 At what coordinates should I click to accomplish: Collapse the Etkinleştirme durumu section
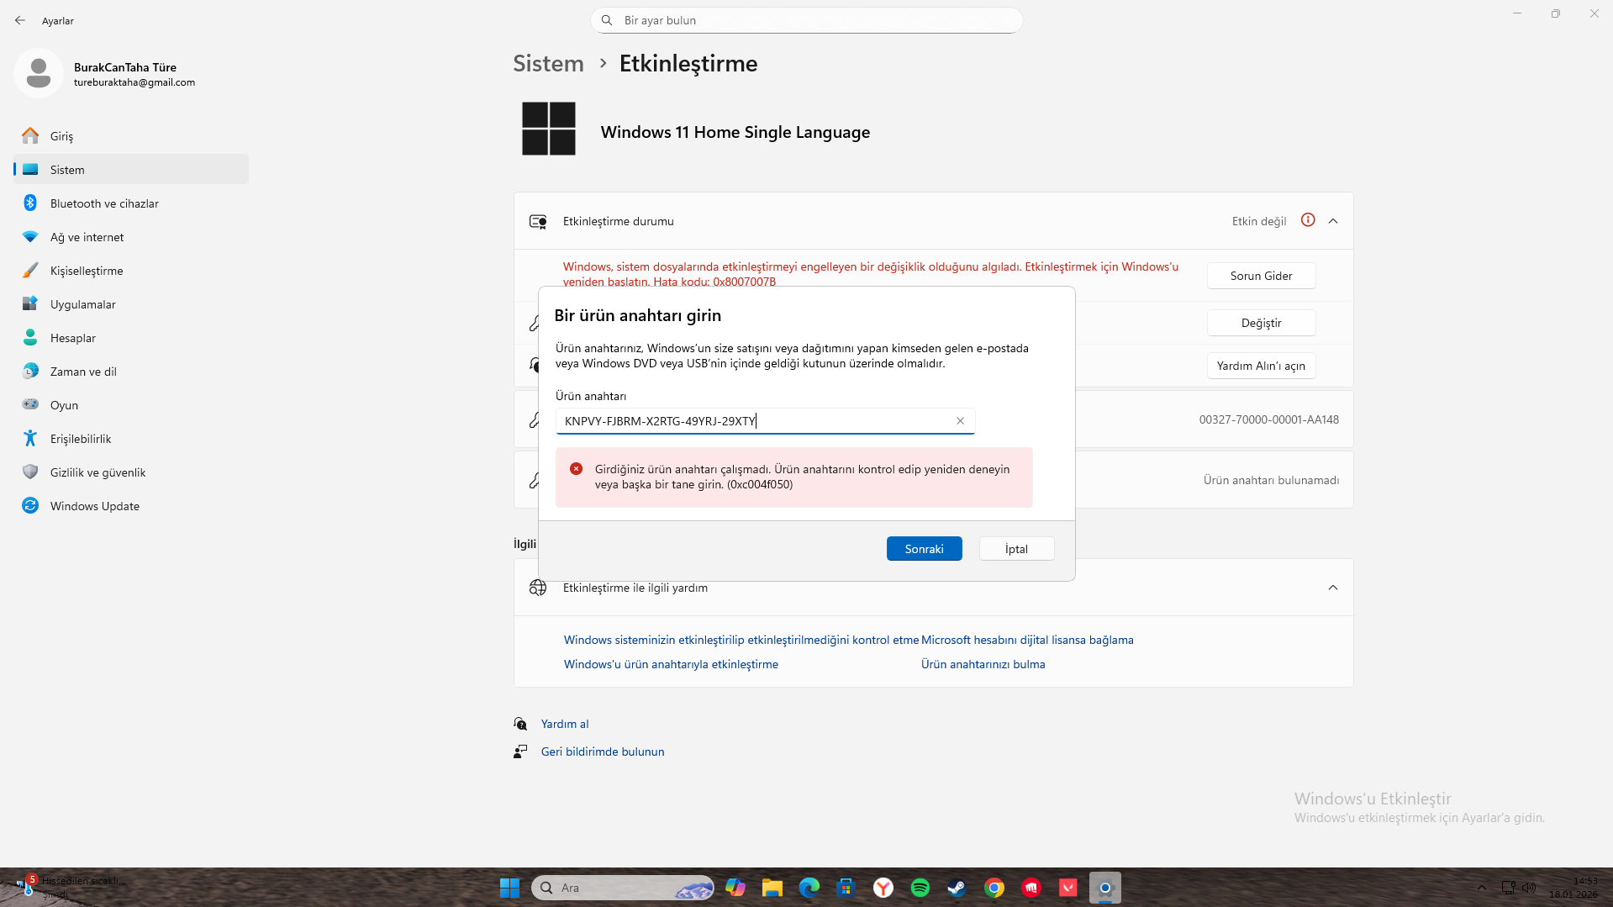coord(1333,221)
